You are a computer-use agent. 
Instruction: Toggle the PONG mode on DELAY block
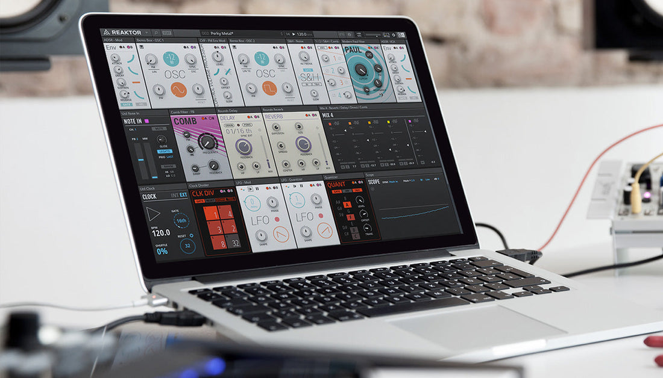247,125
